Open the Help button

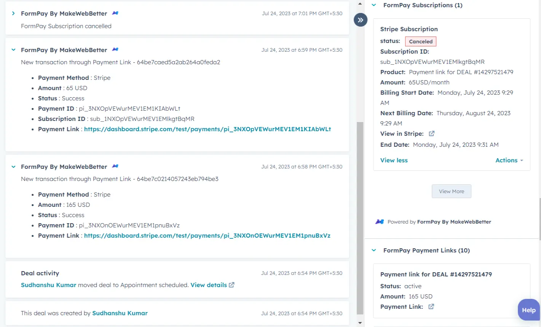click(528, 310)
